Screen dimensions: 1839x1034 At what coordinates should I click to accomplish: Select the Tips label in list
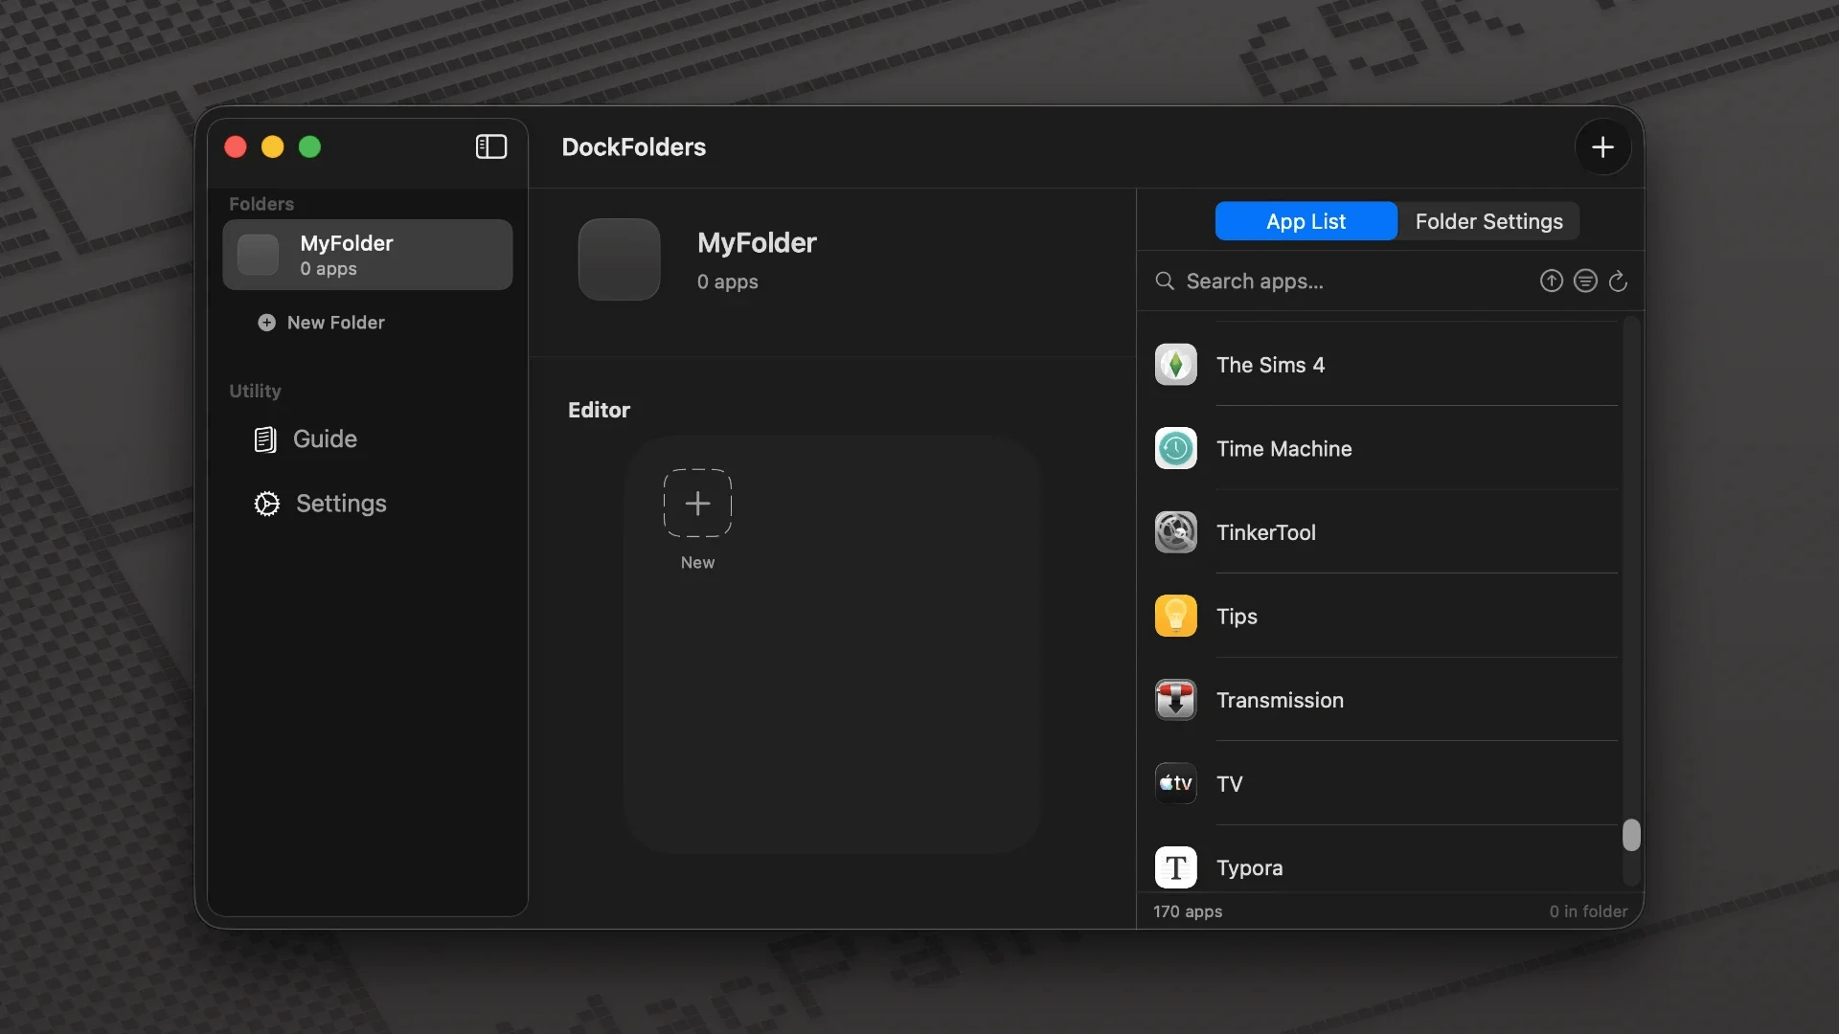pos(1237,617)
